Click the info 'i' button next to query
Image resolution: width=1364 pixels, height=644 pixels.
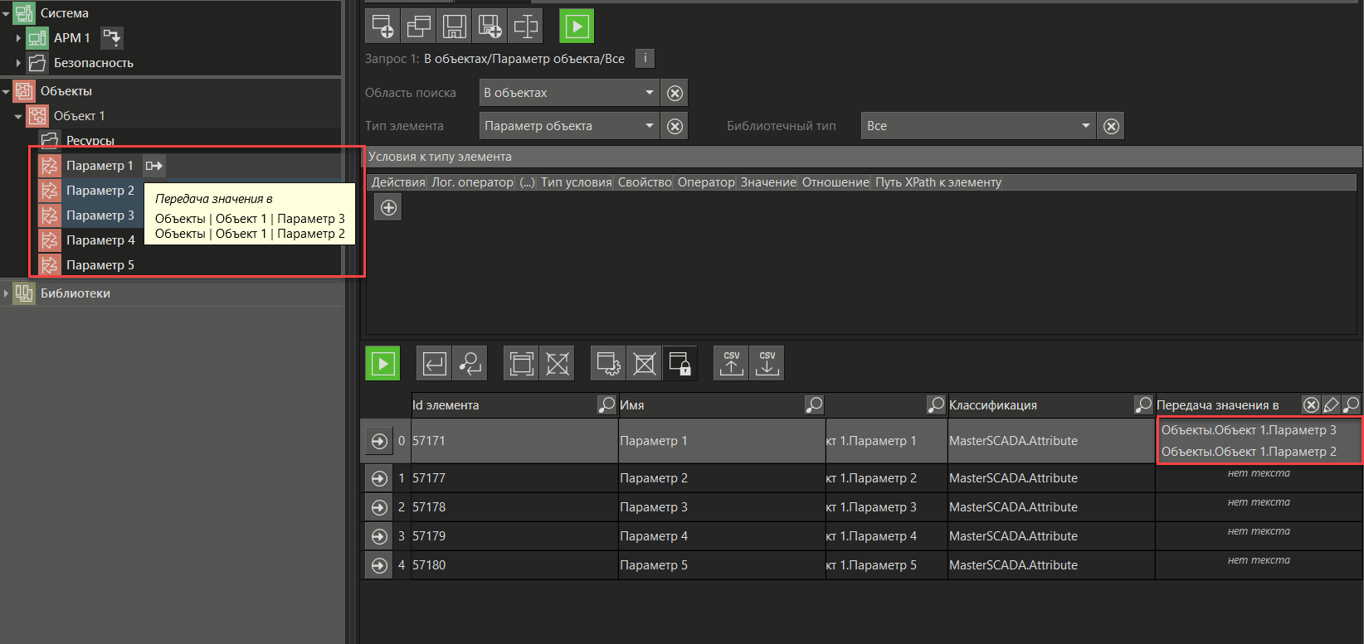point(645,58)
